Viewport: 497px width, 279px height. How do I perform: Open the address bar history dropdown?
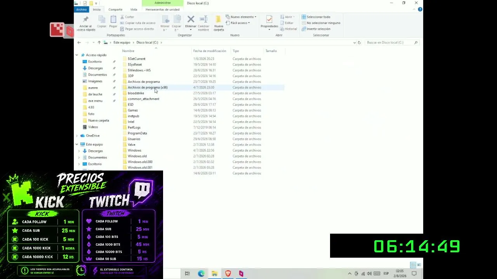(x=354, y=43)
